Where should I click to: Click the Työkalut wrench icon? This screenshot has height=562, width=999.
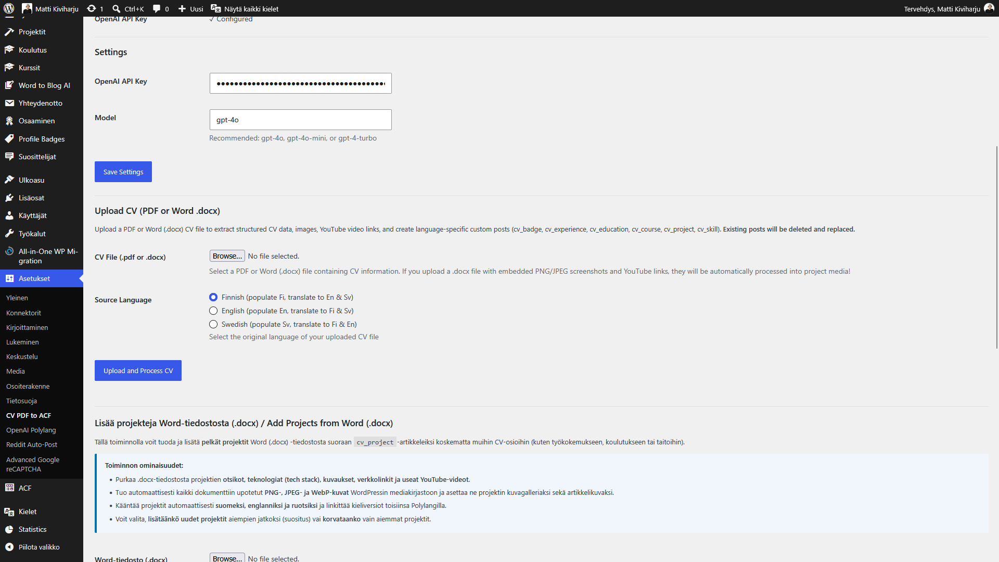[x=9, y=234]
